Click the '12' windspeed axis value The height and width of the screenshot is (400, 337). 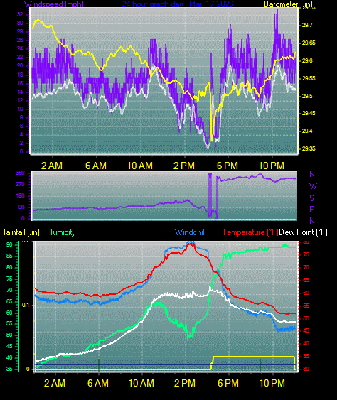(20, 100)
